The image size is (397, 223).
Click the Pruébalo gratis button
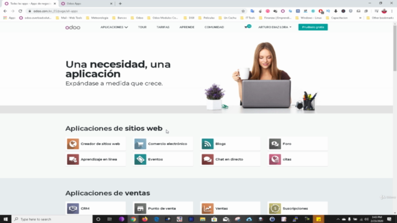(x=313, y=27)
